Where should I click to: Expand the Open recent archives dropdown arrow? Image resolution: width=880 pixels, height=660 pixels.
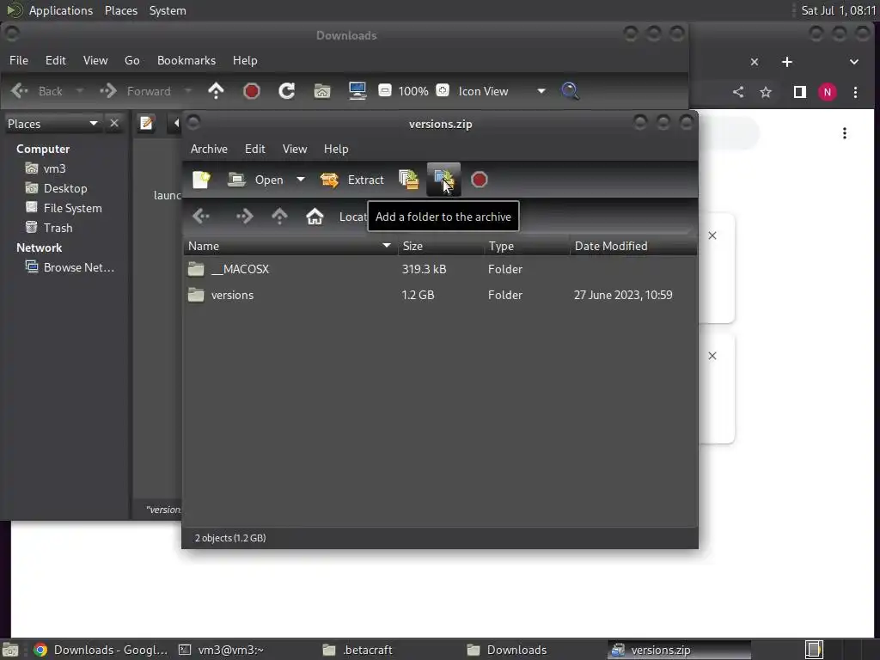[x=301, y=180]
